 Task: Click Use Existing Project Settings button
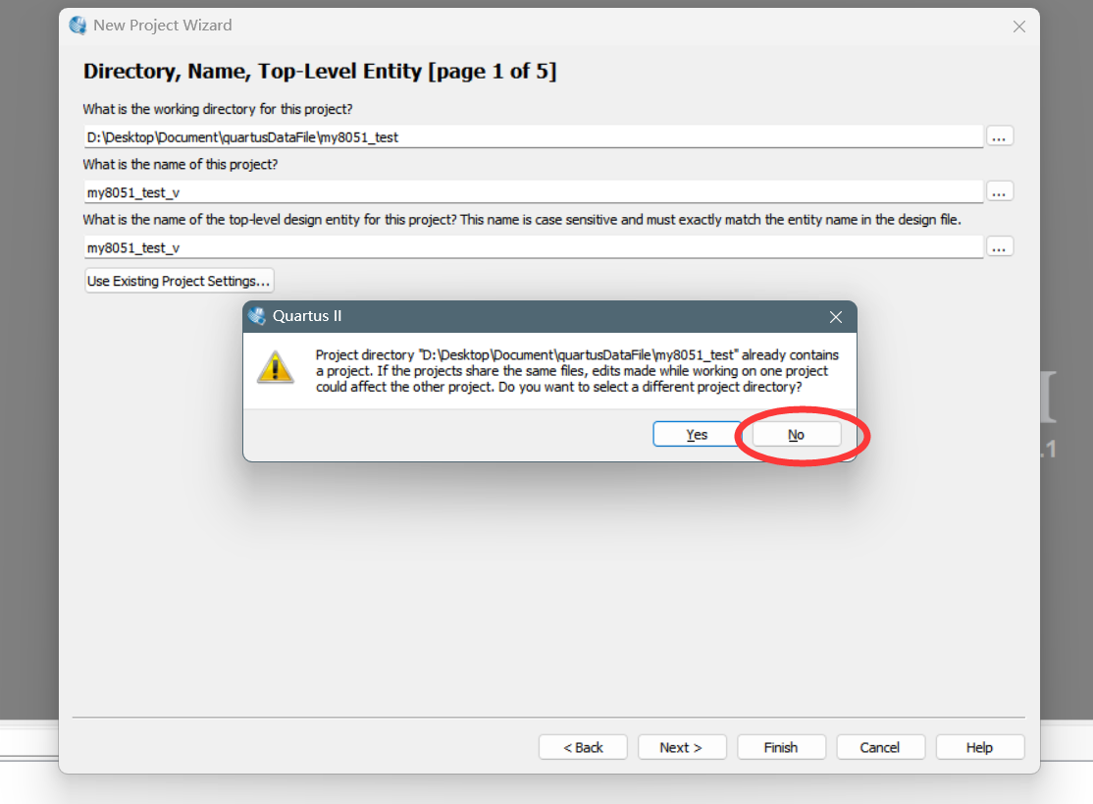179,281
